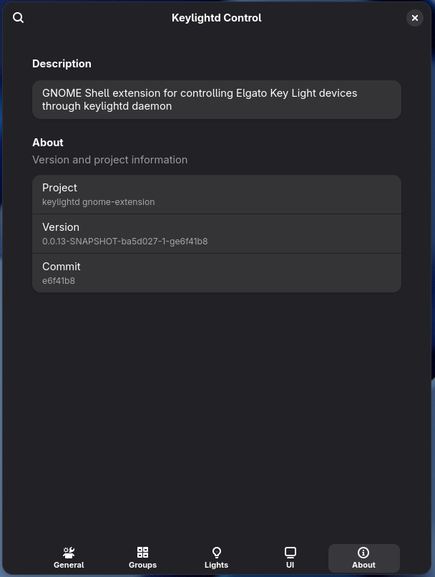Viewport: 435px width, 577px height.
Task: Click the Keylightd Control title
Action: pos(216,18)
